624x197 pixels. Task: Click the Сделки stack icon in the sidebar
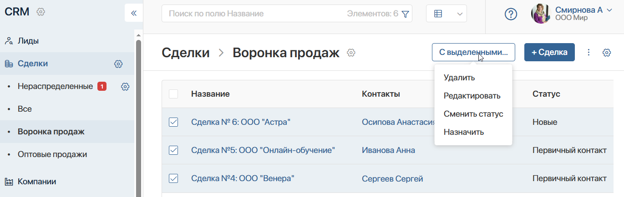click(9, 64)
